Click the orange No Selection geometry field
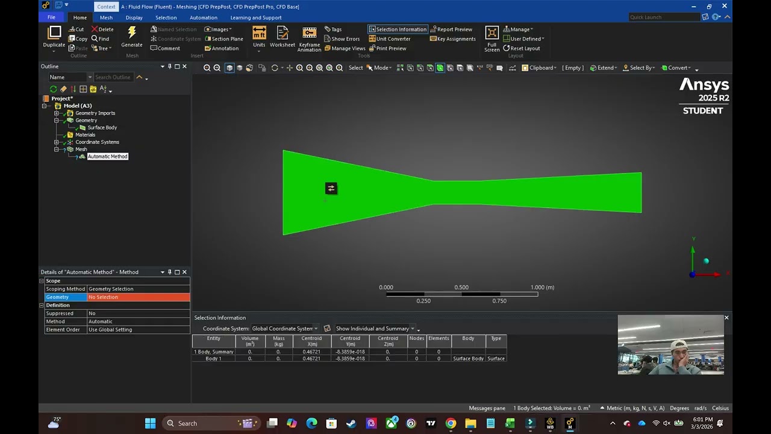Screen dimensions: 771x434 (139, 297)
